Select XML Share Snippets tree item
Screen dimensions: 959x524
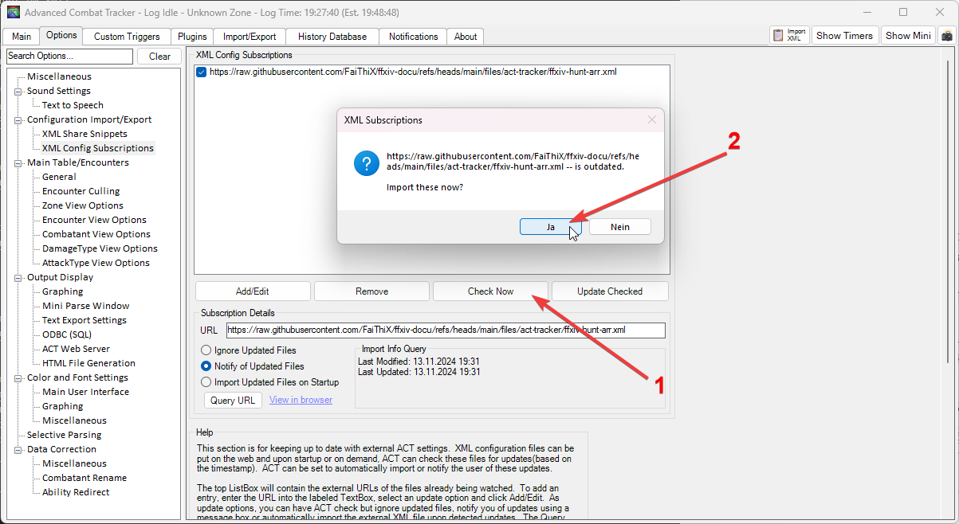coord(85,134)
